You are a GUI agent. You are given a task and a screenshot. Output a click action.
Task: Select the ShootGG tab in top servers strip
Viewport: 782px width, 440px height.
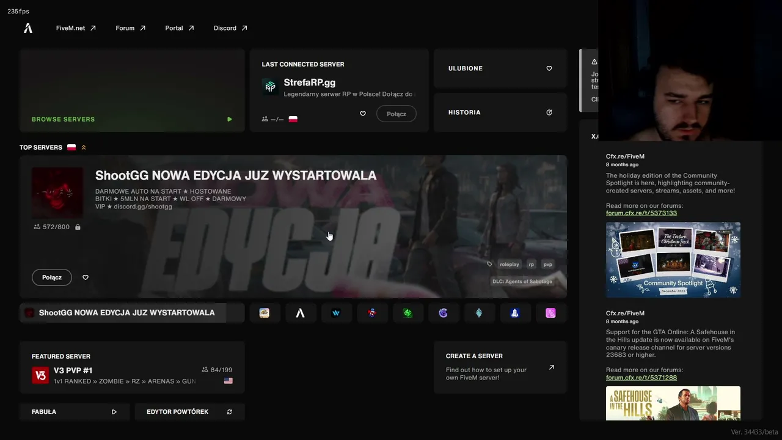(132, 313)
